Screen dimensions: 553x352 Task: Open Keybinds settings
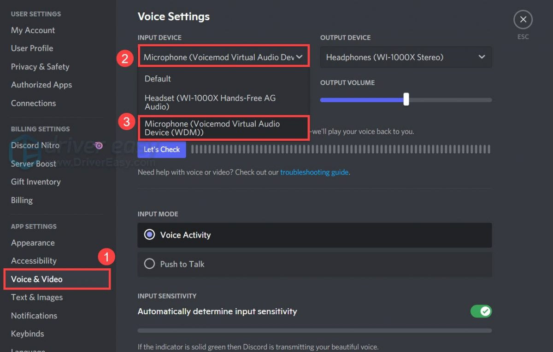point(27,334)
